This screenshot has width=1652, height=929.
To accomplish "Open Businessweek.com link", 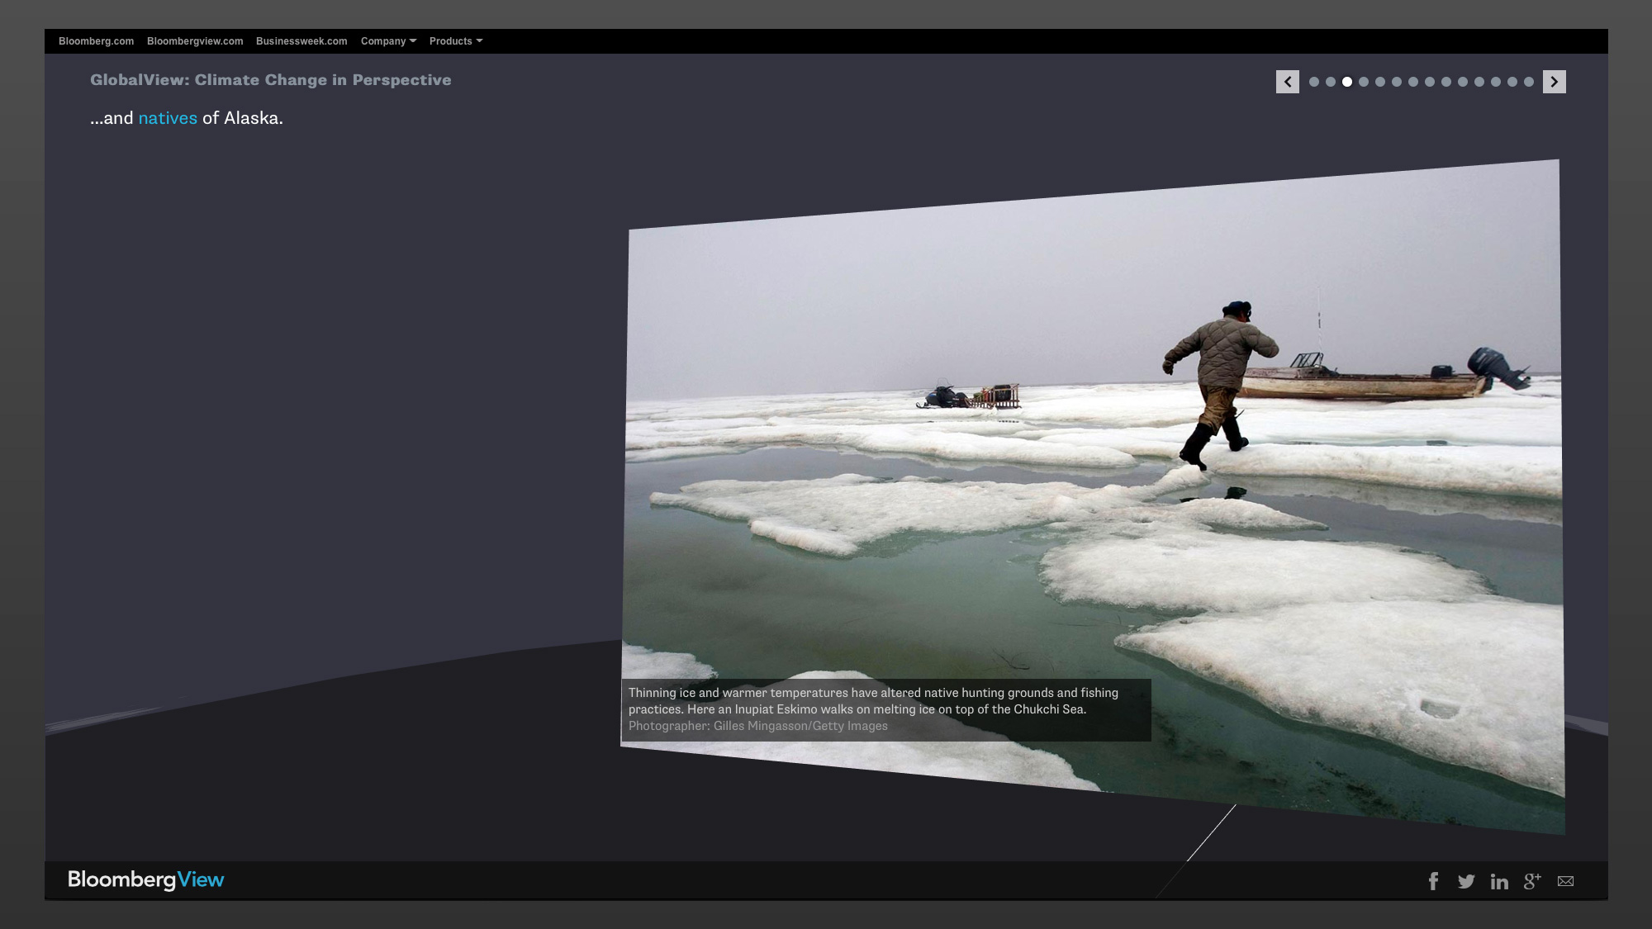I will (301, 41).
